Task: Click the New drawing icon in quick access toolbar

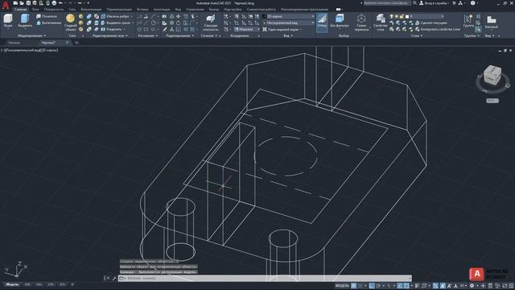Action: pos(15,3)
